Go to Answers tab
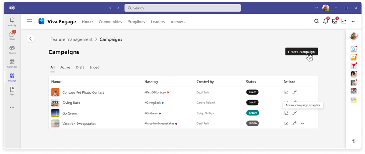The height and width of the screenshot is (154, 365). tap(178, 22)
